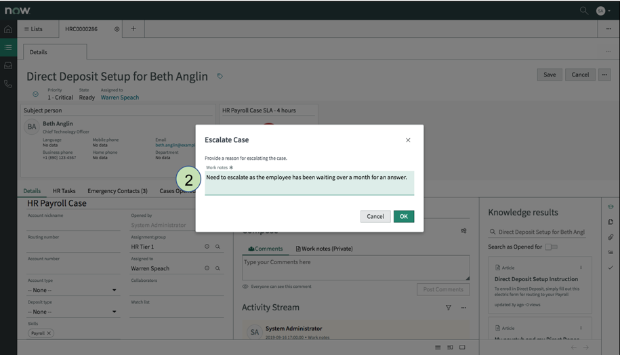This screenshot has height=355, width=620.
Task: Confirm escalation with OK
Action: 404,216
